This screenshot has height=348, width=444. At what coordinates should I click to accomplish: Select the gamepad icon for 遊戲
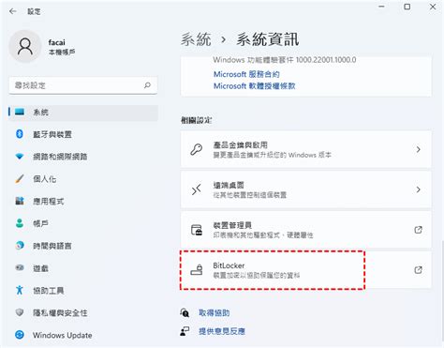point(20,268)
